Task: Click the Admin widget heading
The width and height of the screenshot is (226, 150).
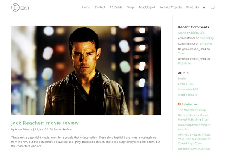Action: tap(183, 73)
